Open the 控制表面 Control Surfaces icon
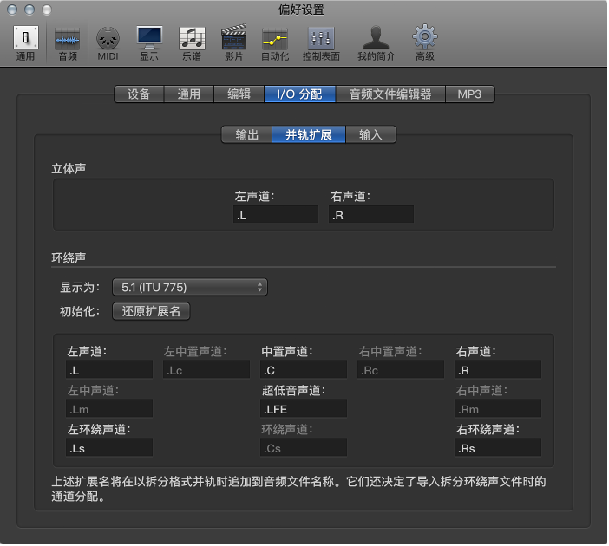The width and height of the screenshot is (609, 546). (321, 43)
